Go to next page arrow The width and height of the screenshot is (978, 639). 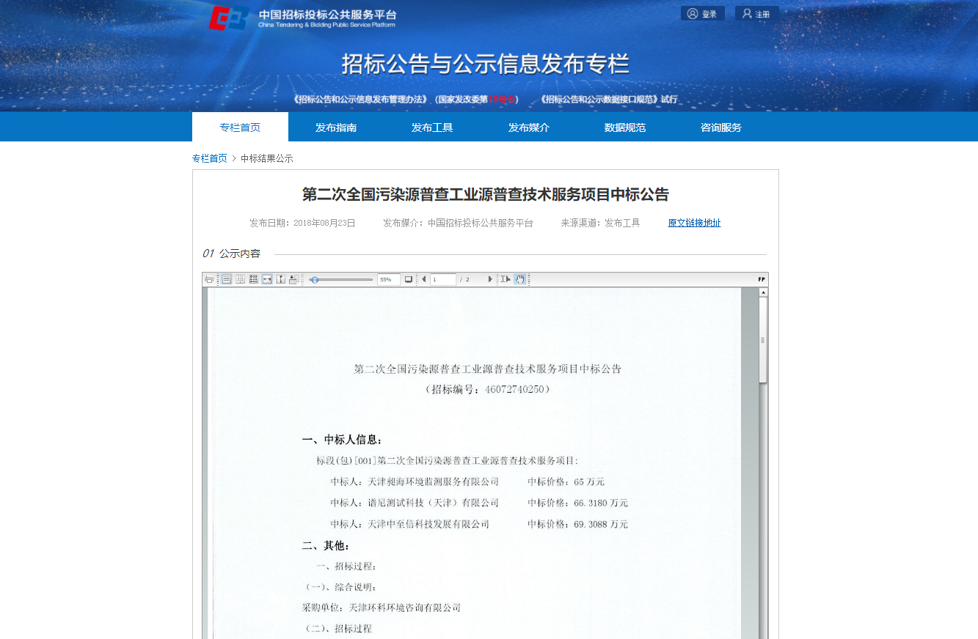pos(490,279)
